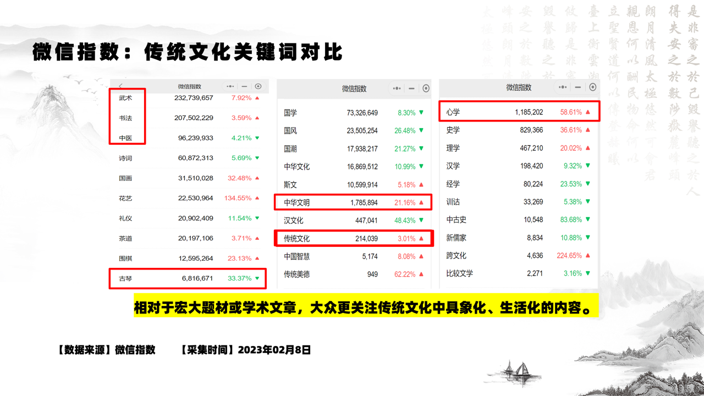The width and height of the screenshot is (704, 396).
Task: Click the 斯文 keyword
Action: (x=290, y=185)
